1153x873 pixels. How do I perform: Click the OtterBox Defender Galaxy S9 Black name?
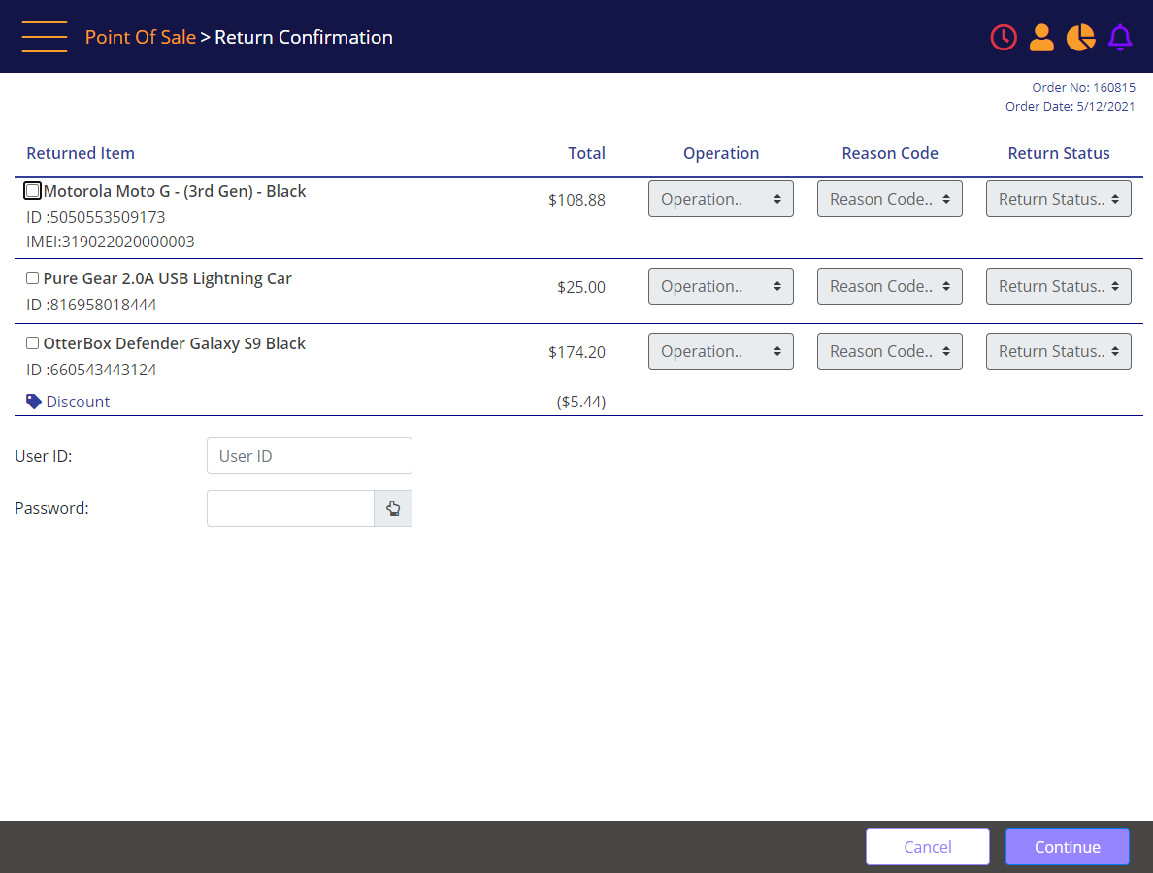[175, 343]
